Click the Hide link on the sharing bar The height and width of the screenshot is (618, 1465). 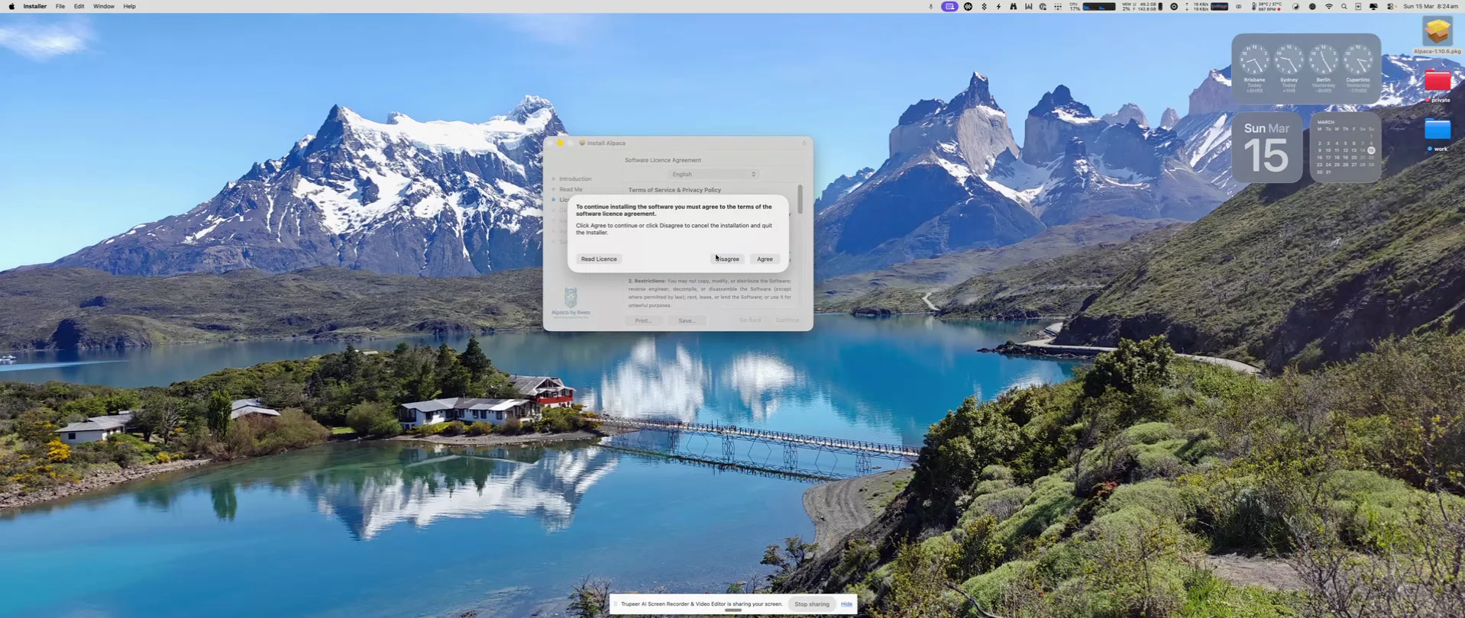point(846,604)
